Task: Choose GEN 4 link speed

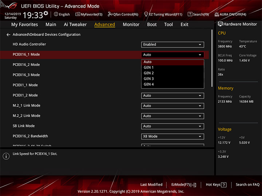Action: click(x=172, y=84)
